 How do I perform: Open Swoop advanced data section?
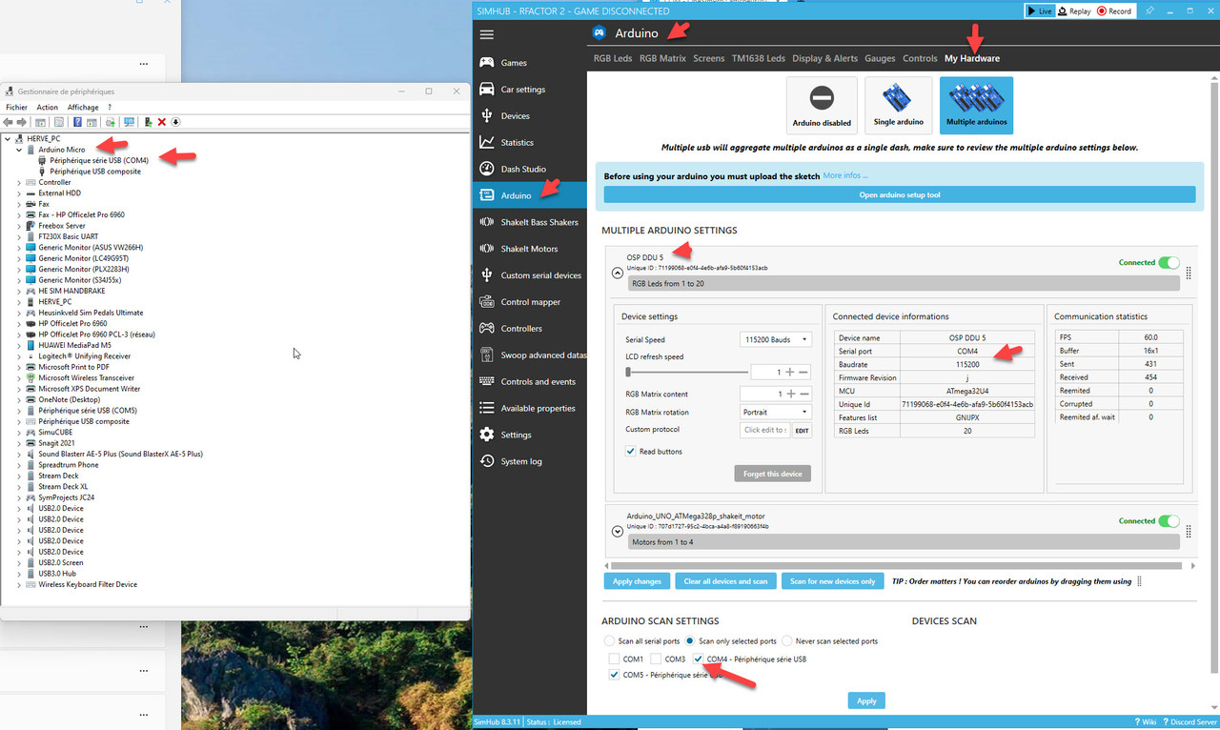pyautogui.click(x=530, y=355)
